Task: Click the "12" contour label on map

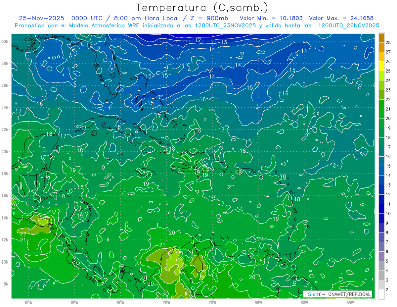Action: [x=198, y=40]
